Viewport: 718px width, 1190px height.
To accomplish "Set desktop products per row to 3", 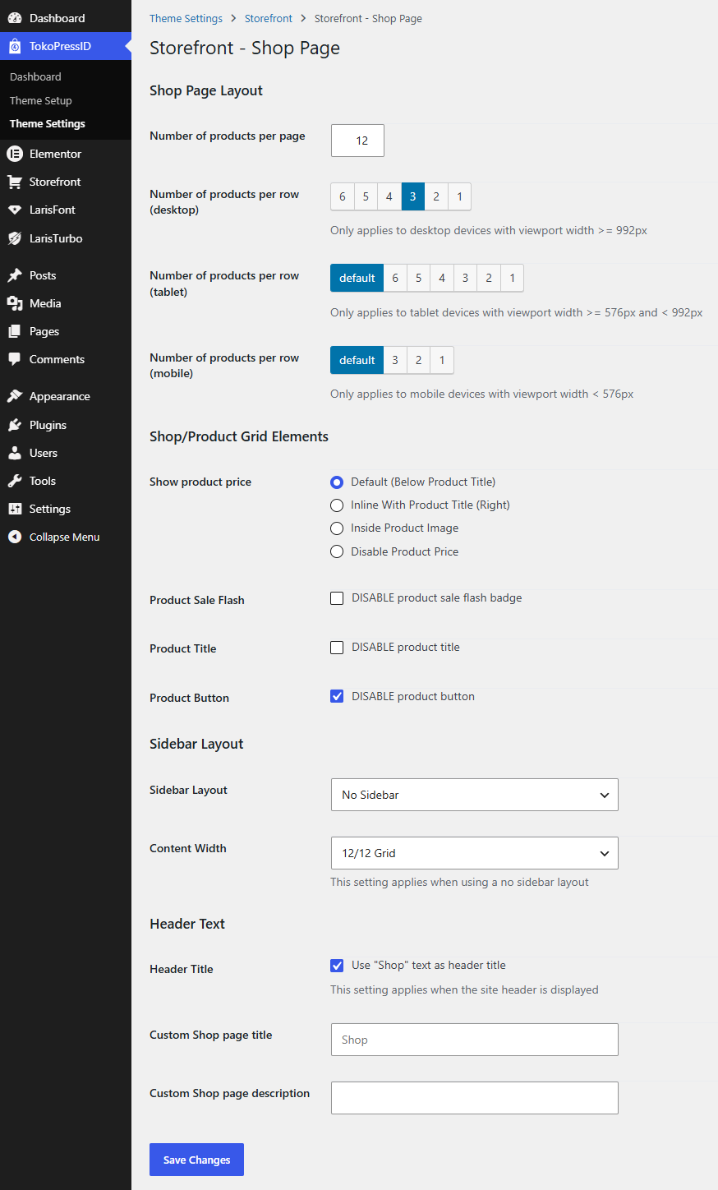I will click(413, 196).
